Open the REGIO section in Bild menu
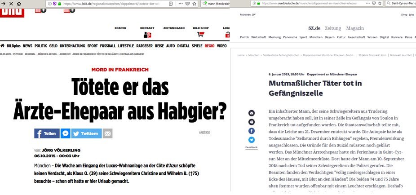This screenshot has width=416, height=195. (209, 46)
